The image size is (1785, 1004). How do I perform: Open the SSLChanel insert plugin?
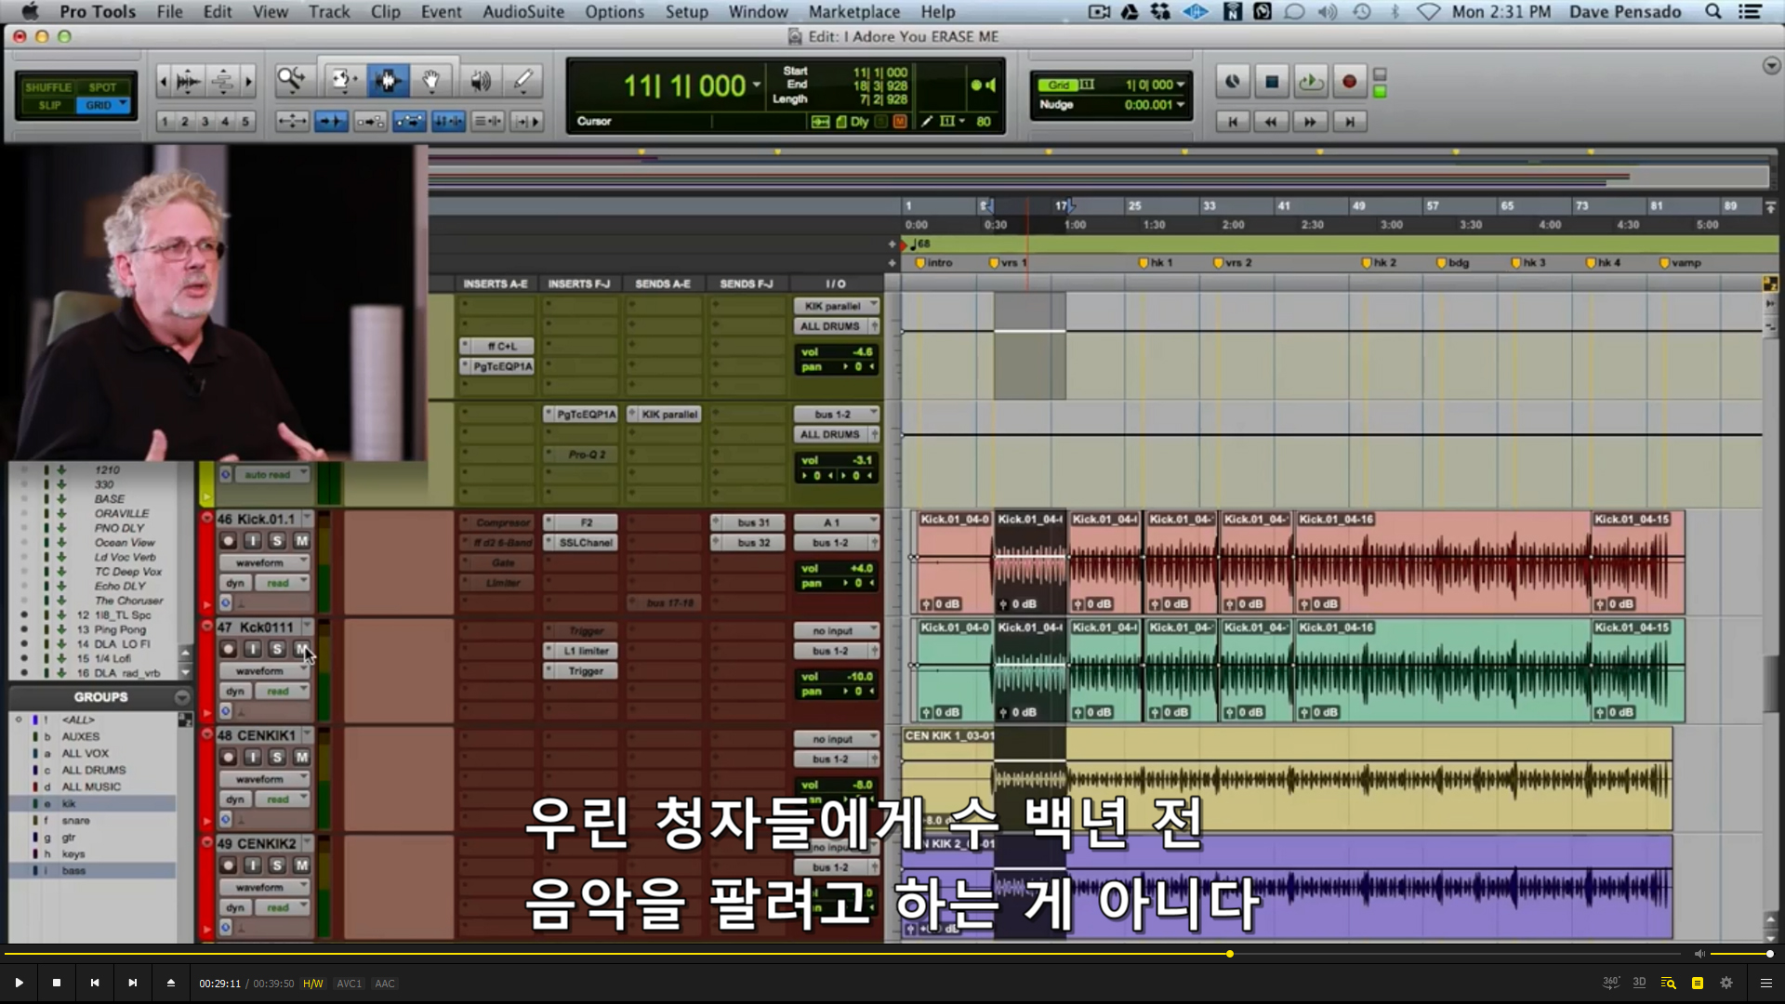point(585,543)
